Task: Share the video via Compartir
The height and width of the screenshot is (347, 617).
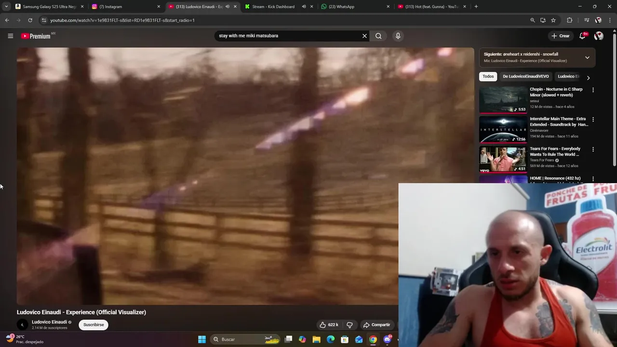Action: pos(376,325)
